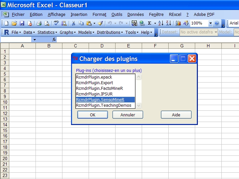Open the Affichage menu

[56, 15]
